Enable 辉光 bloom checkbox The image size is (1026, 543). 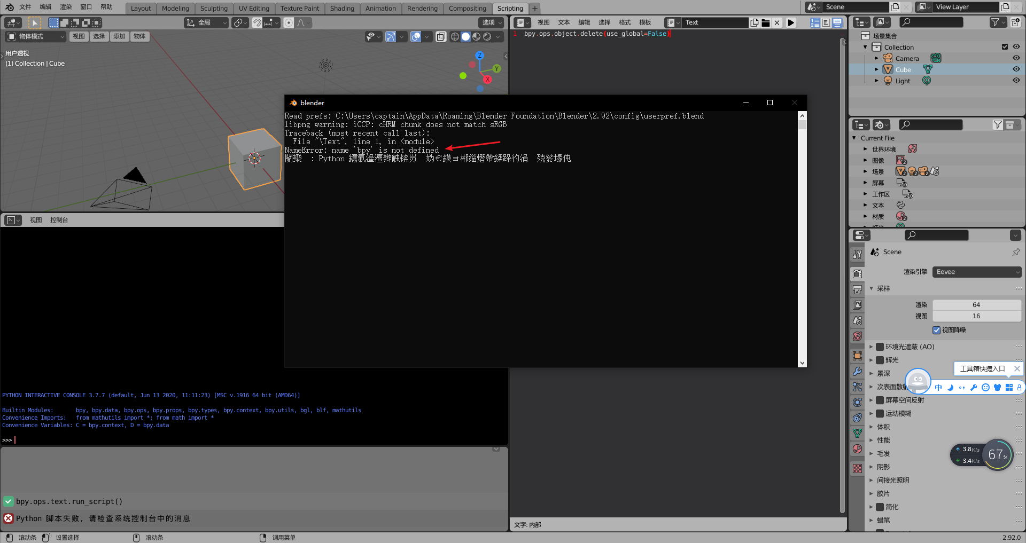pos(880,360)
